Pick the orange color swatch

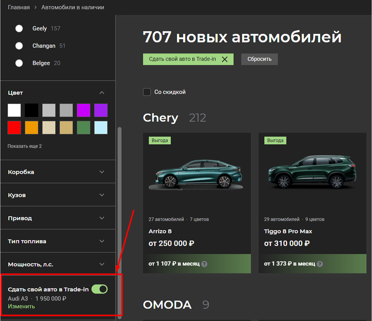tap(32, 127)
